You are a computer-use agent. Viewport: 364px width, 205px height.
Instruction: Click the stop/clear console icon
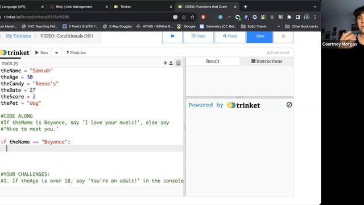(289, 105)
